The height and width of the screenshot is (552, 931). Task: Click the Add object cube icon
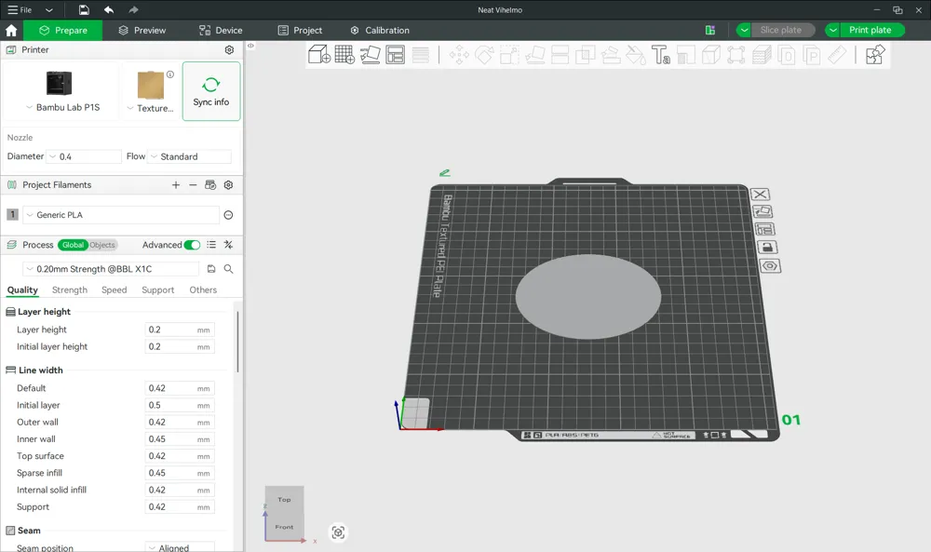pos(319,55)
